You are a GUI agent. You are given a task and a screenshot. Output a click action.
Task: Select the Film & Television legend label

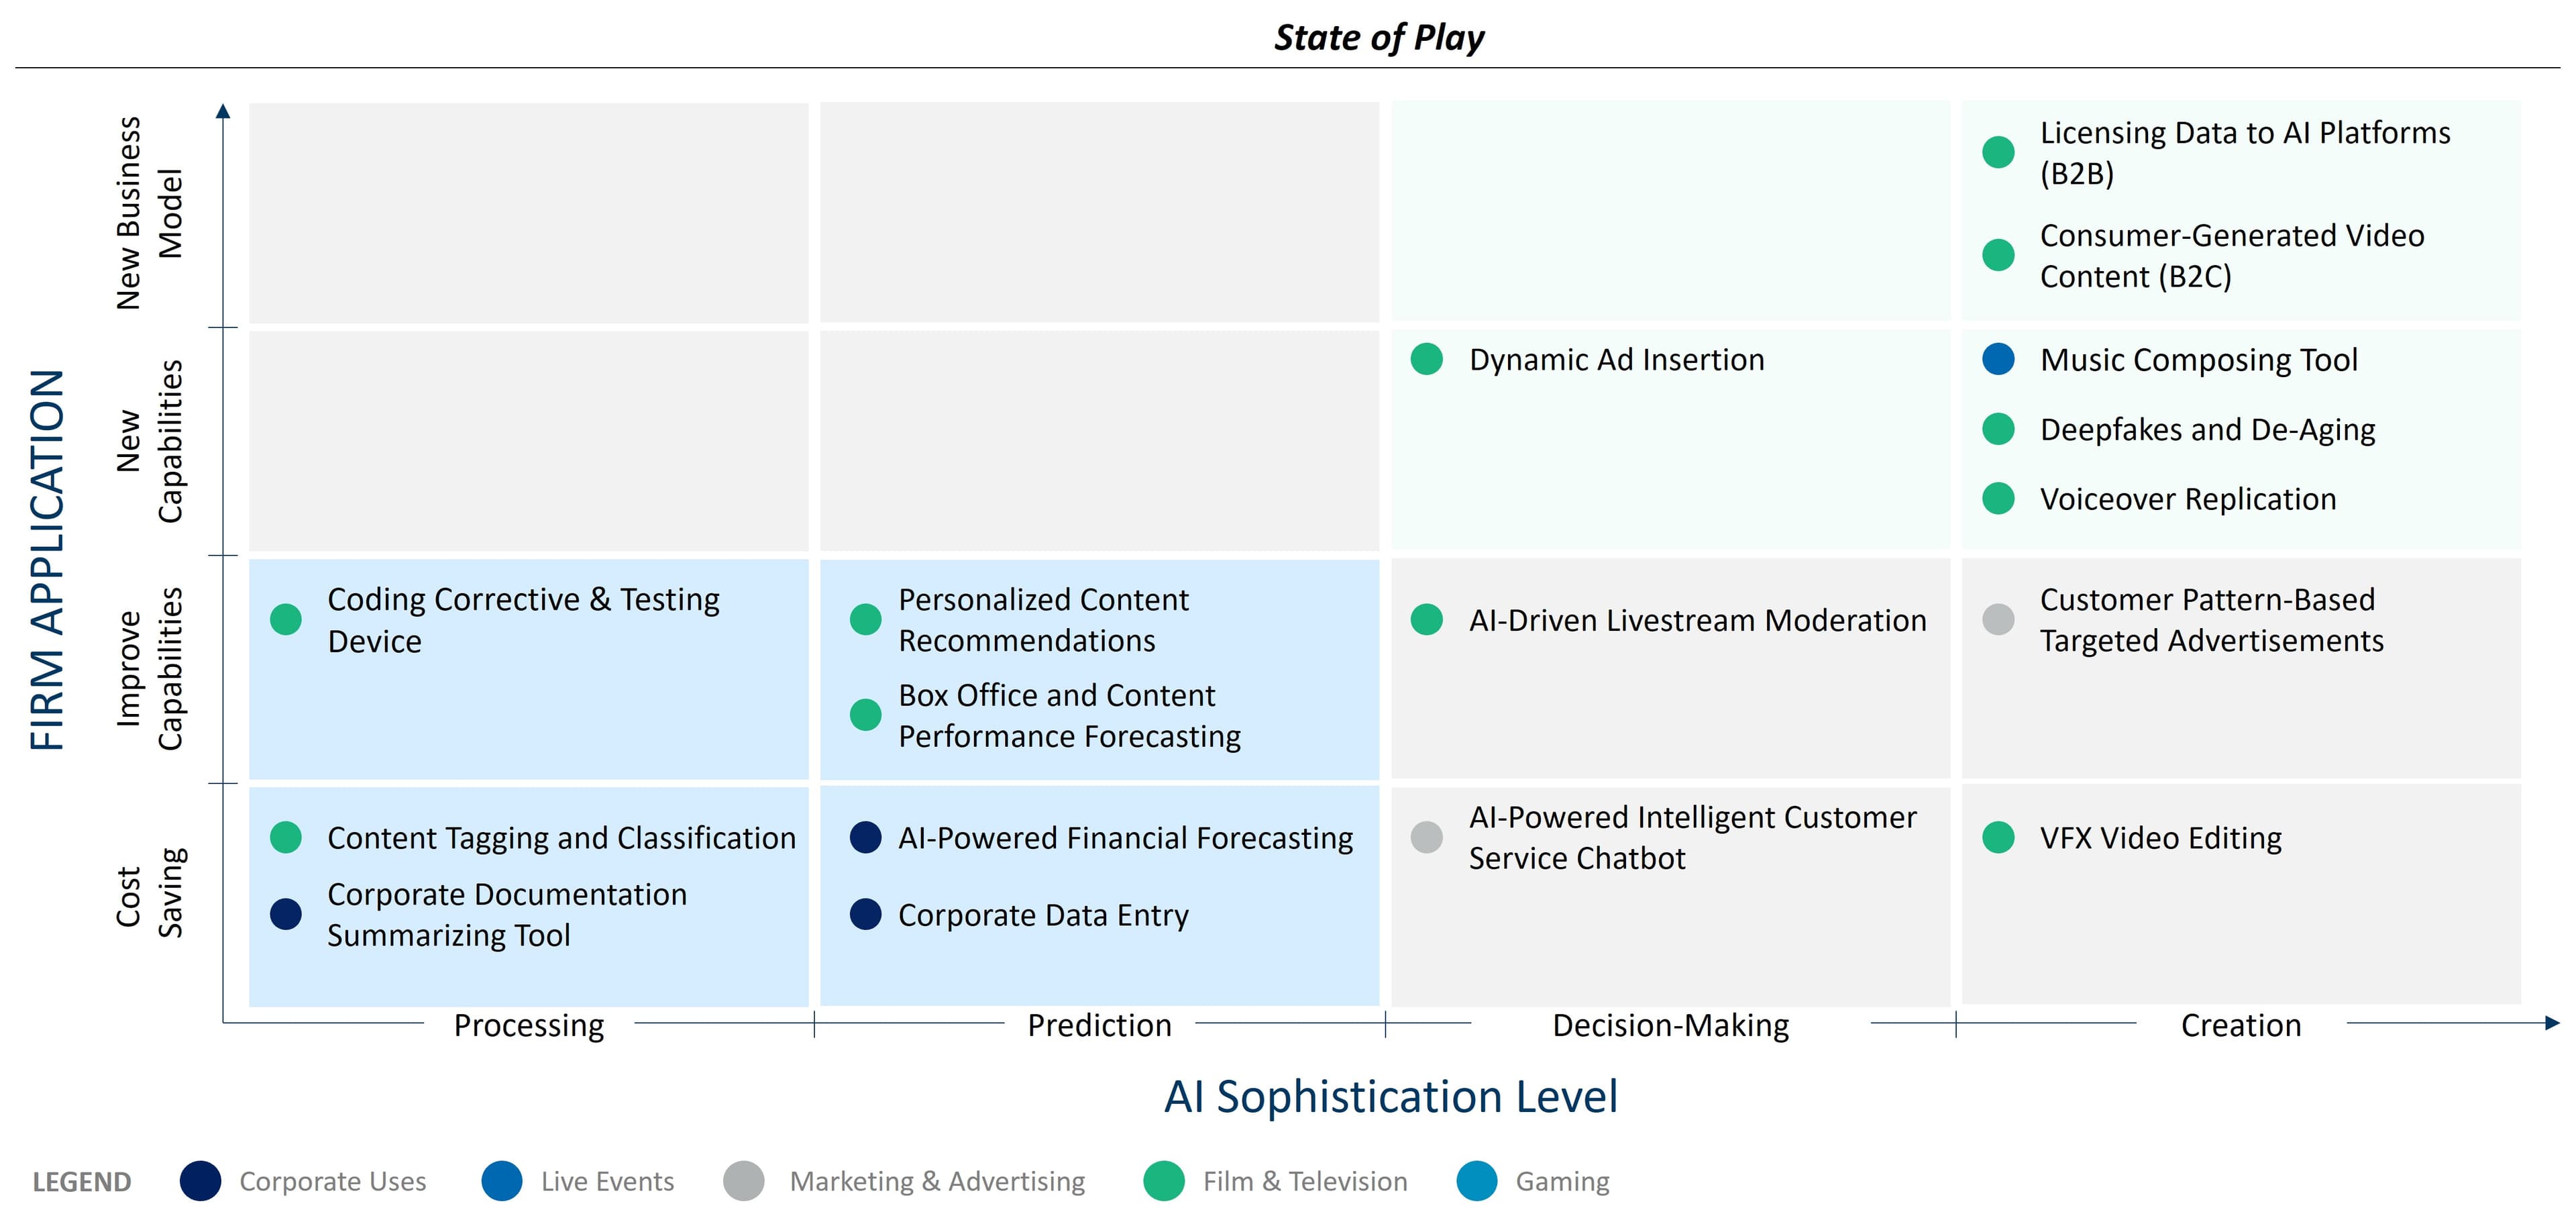click(1305, 1181)
